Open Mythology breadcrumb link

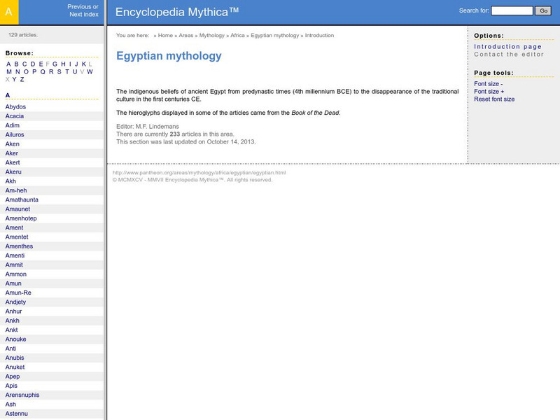point(212,36)
